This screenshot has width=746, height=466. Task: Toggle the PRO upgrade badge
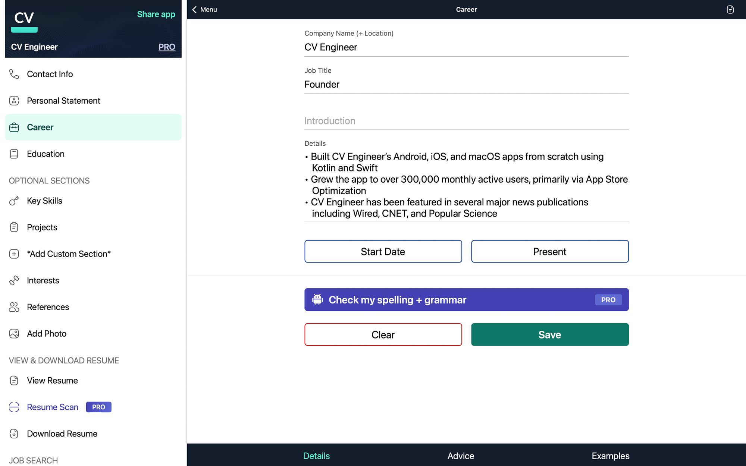166,47
